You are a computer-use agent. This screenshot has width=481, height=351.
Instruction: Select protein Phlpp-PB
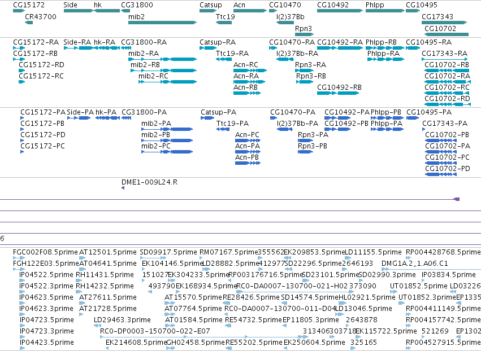pos(386,112)
